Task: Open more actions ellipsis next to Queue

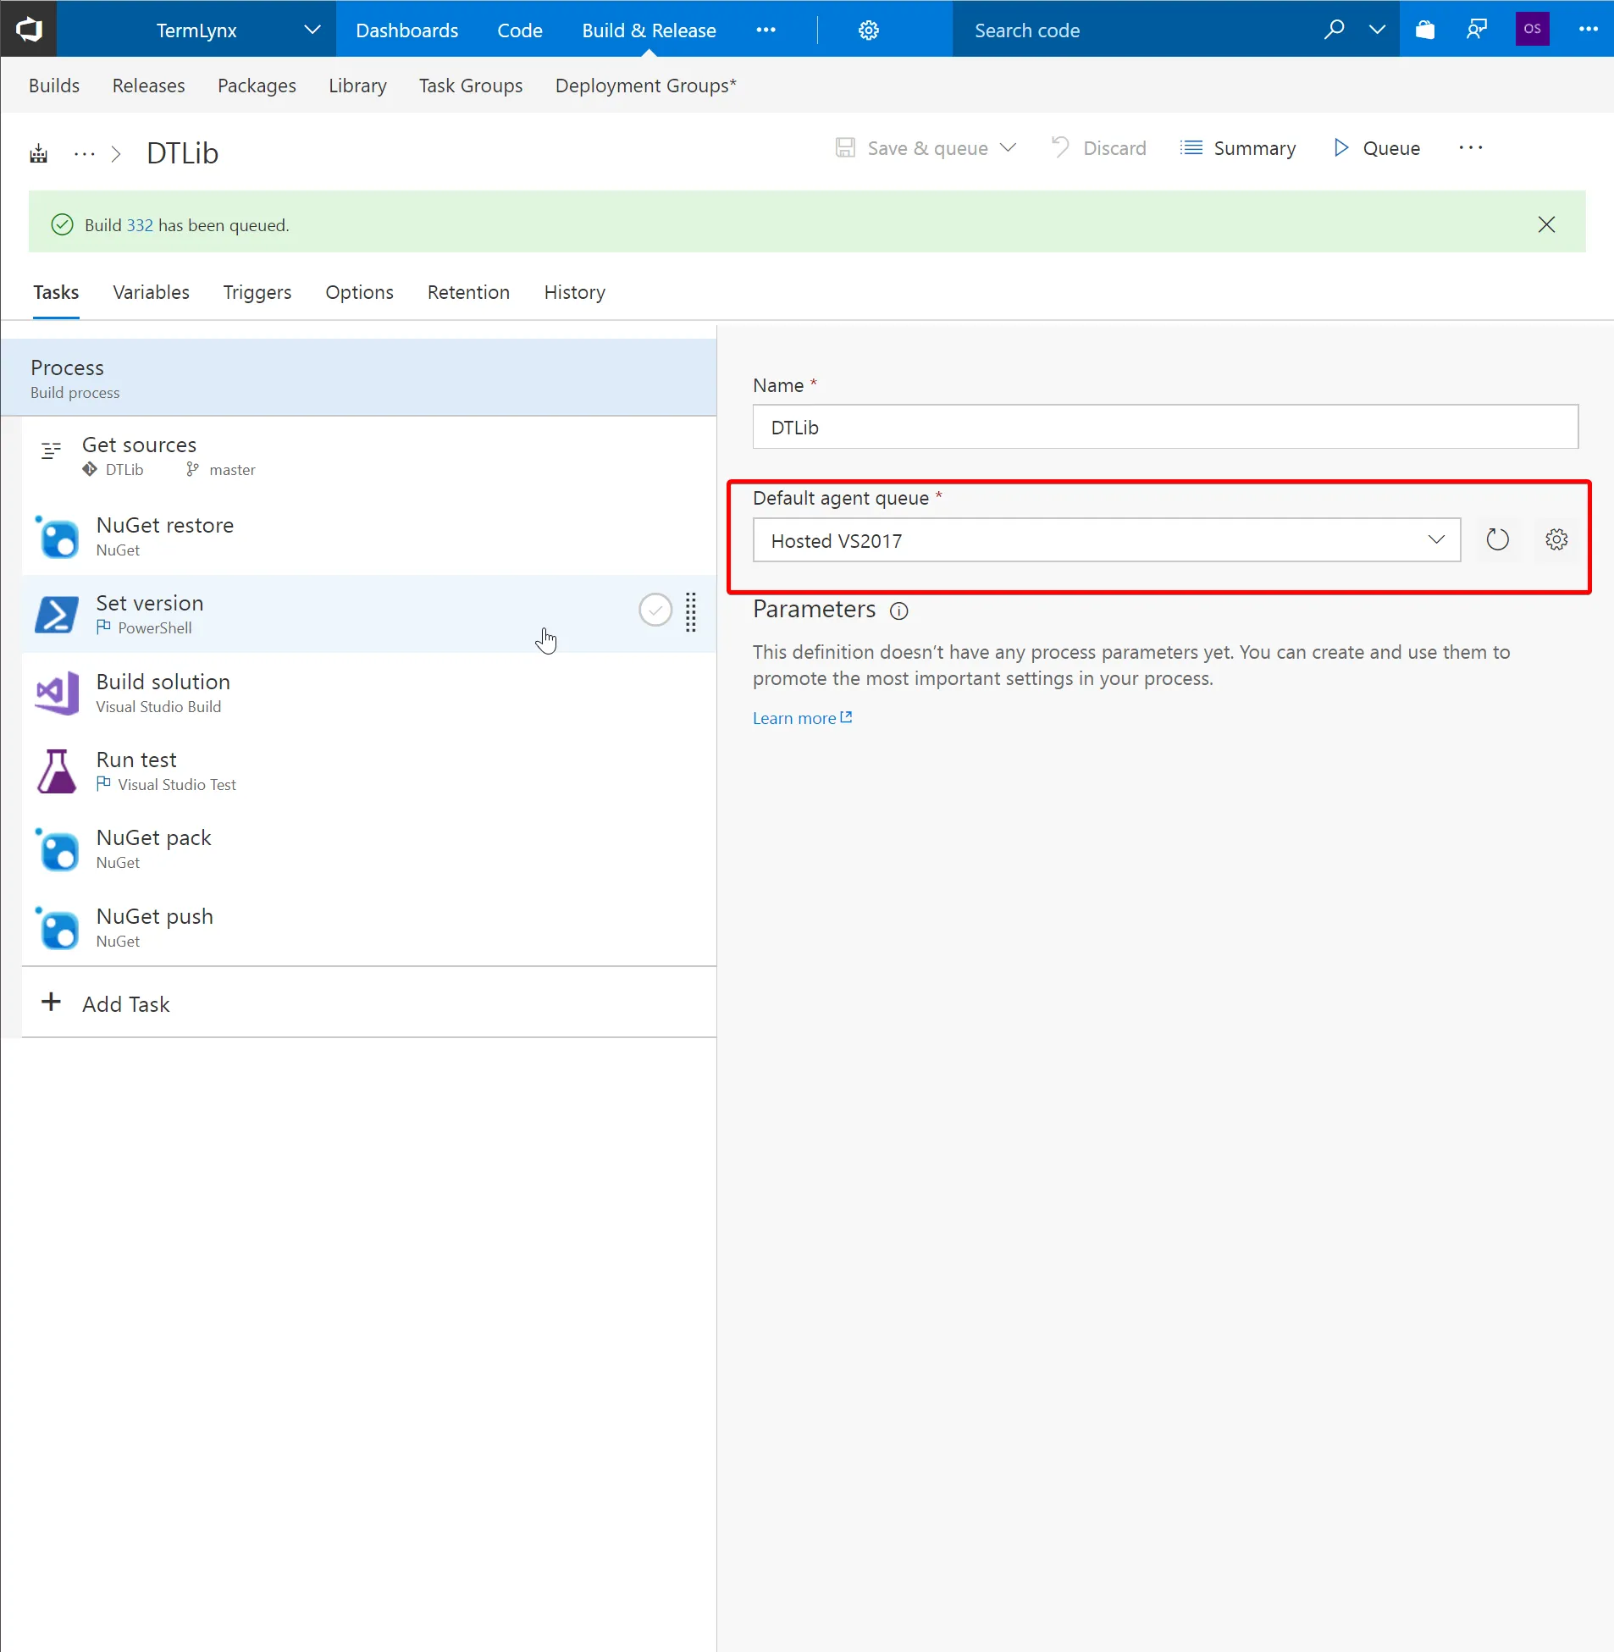Action: [x=1471, y=148]
